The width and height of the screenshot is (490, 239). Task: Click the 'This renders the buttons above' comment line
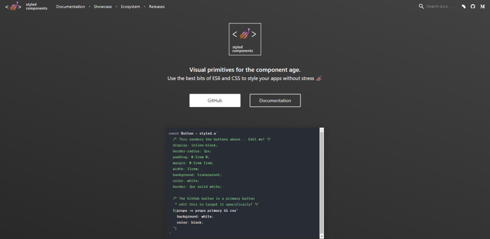pyautogui.click(x=222, y=139)
